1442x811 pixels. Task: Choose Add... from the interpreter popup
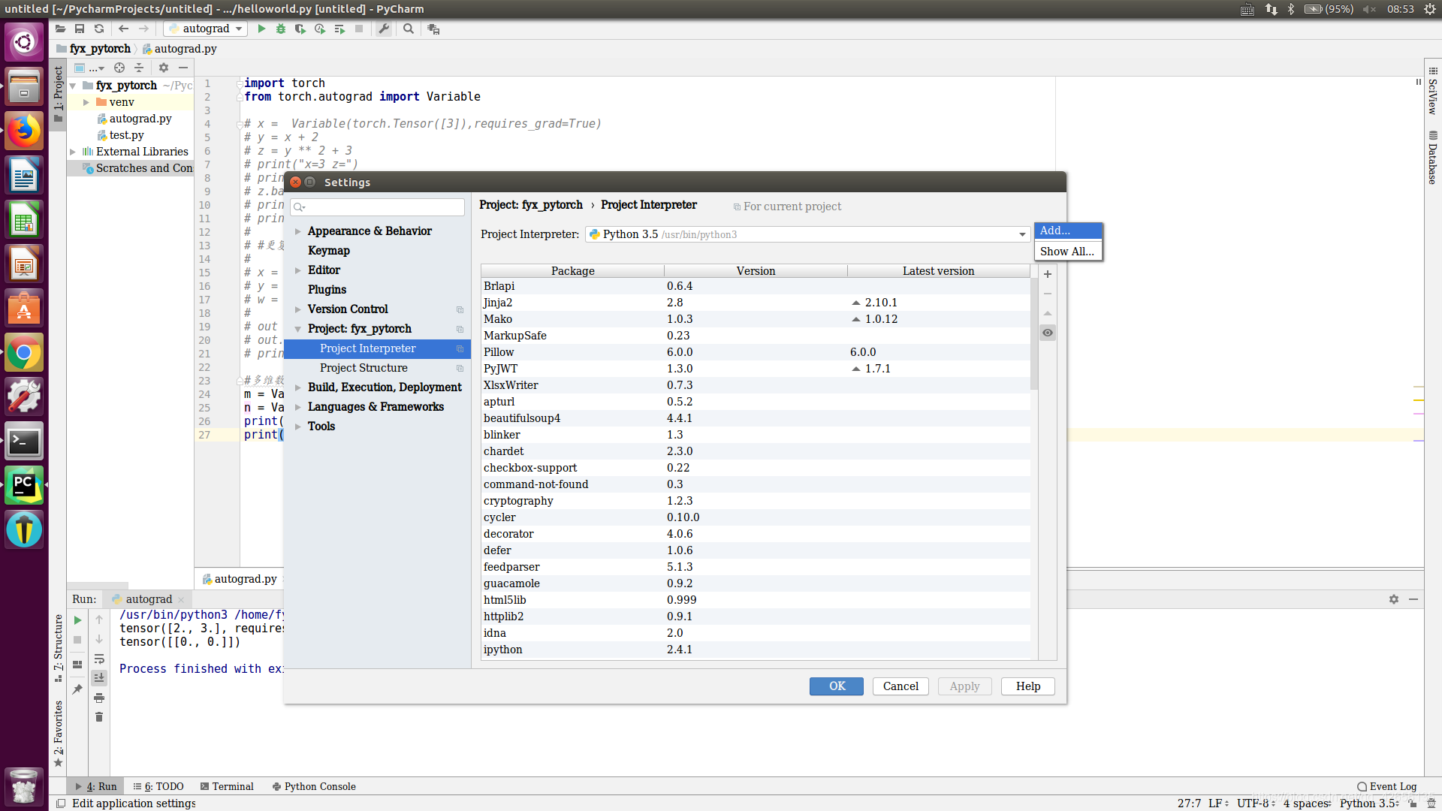click(x=1068, y=231)
